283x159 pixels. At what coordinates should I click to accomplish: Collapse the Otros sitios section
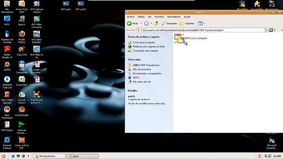pos(168,60)
